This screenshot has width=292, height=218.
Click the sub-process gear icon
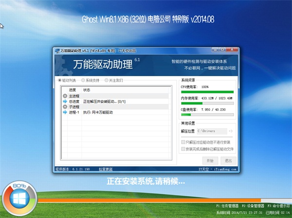(65, 107)
